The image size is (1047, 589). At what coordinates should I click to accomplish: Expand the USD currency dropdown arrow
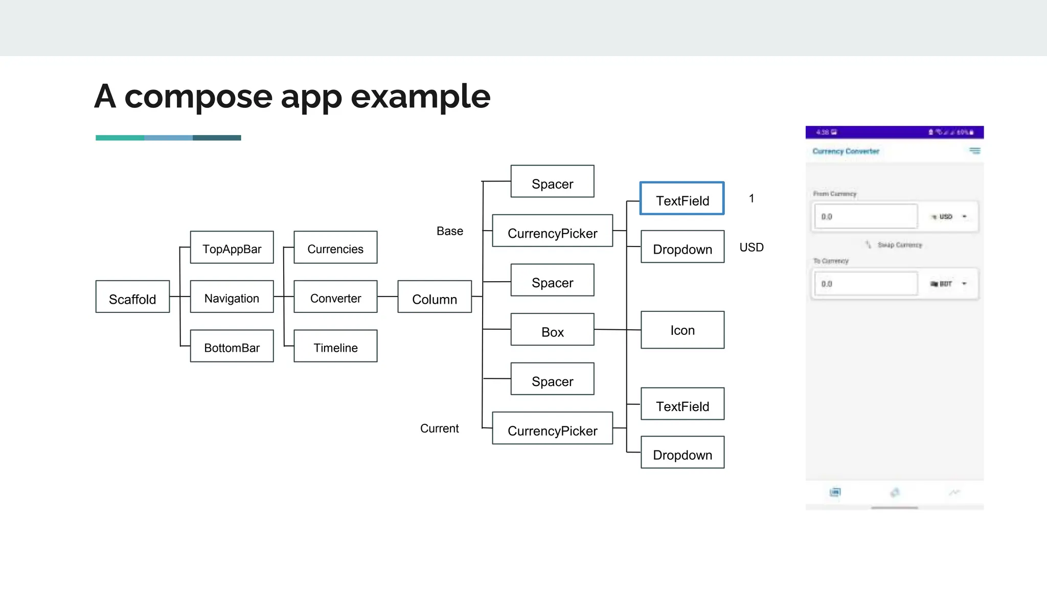(964, 217)
